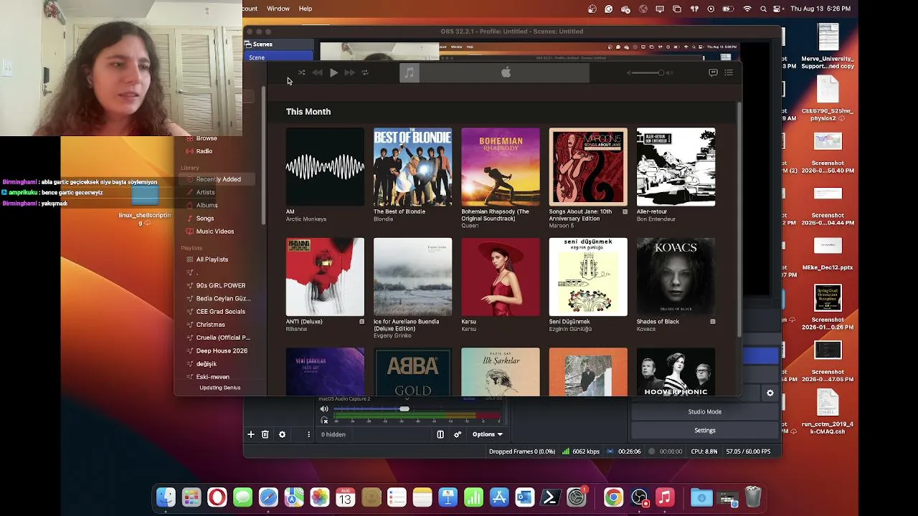Open Messages from the Dock
This screenshot has height=516, width=918.
click(243, 497)
